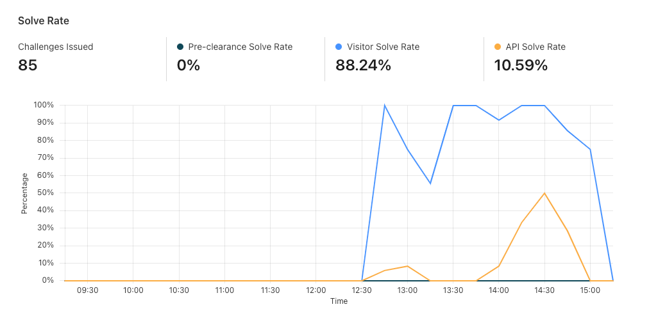Click the orange line peak at 14:30
649x316 pixels.
(544, 193)
